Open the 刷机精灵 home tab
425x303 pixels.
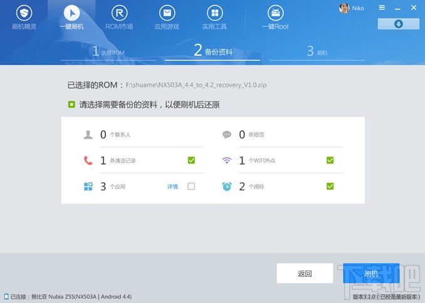(24, 18)
